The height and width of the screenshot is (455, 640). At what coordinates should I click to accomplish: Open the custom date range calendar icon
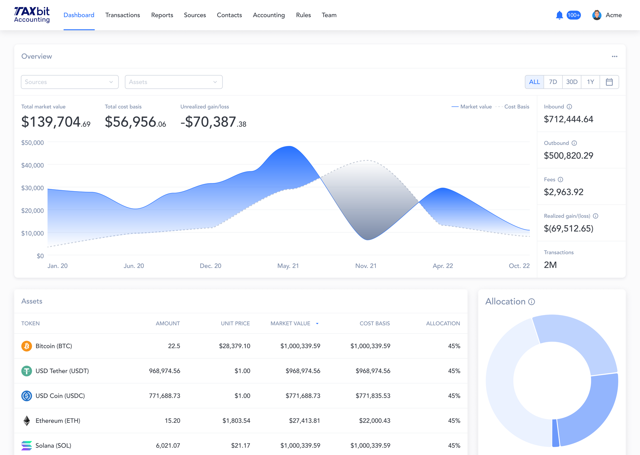(609, 82)
